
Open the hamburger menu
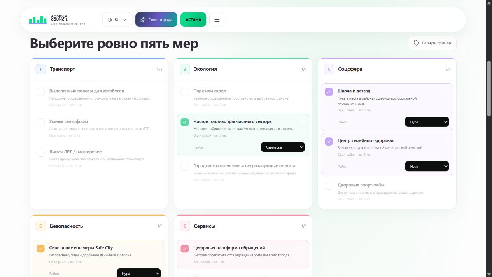(217, 19)
